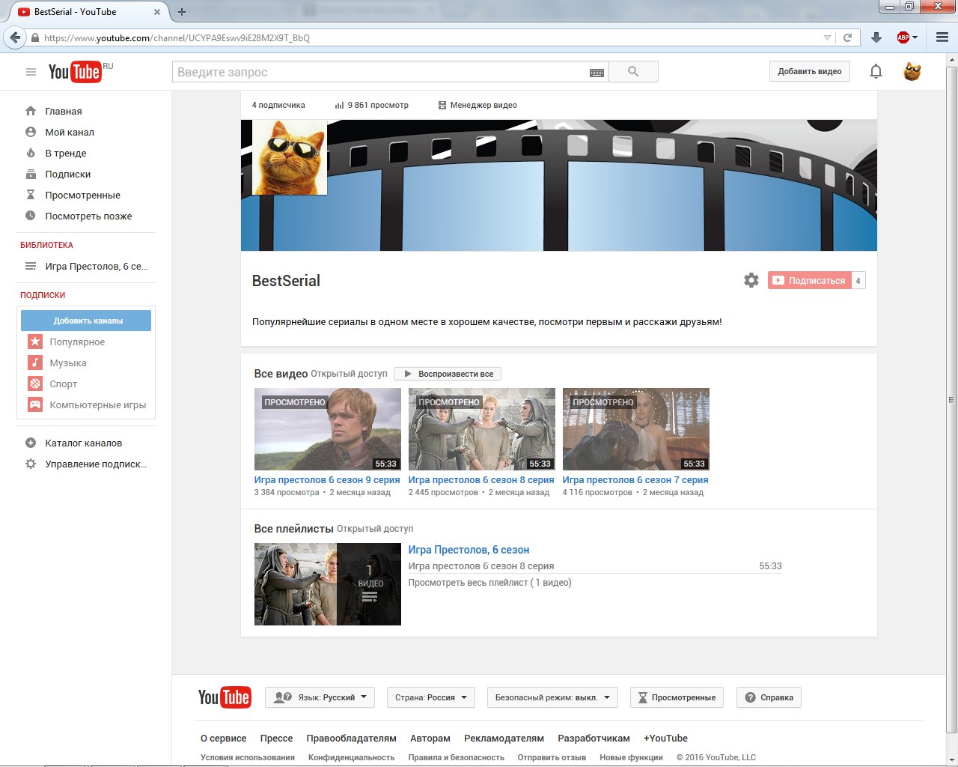The image size is (958, 767).
Task: Click the user avatar in the header
Action: (x=912, y=72)
